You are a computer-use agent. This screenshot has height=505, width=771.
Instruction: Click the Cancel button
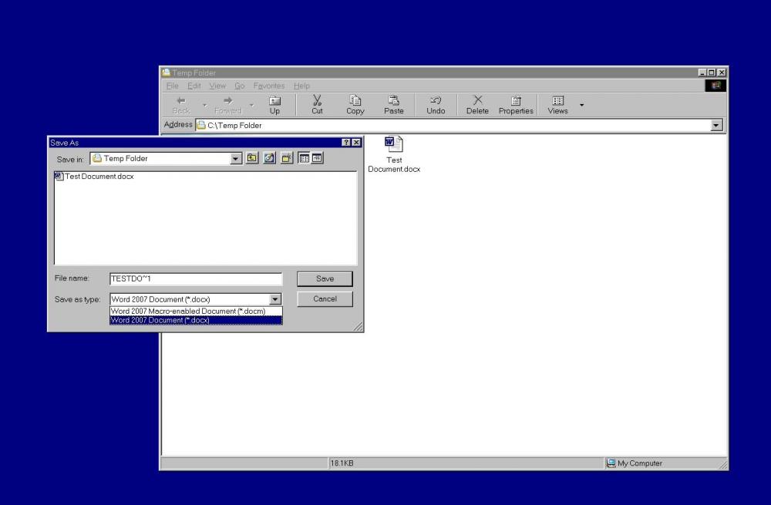(325, 298)
